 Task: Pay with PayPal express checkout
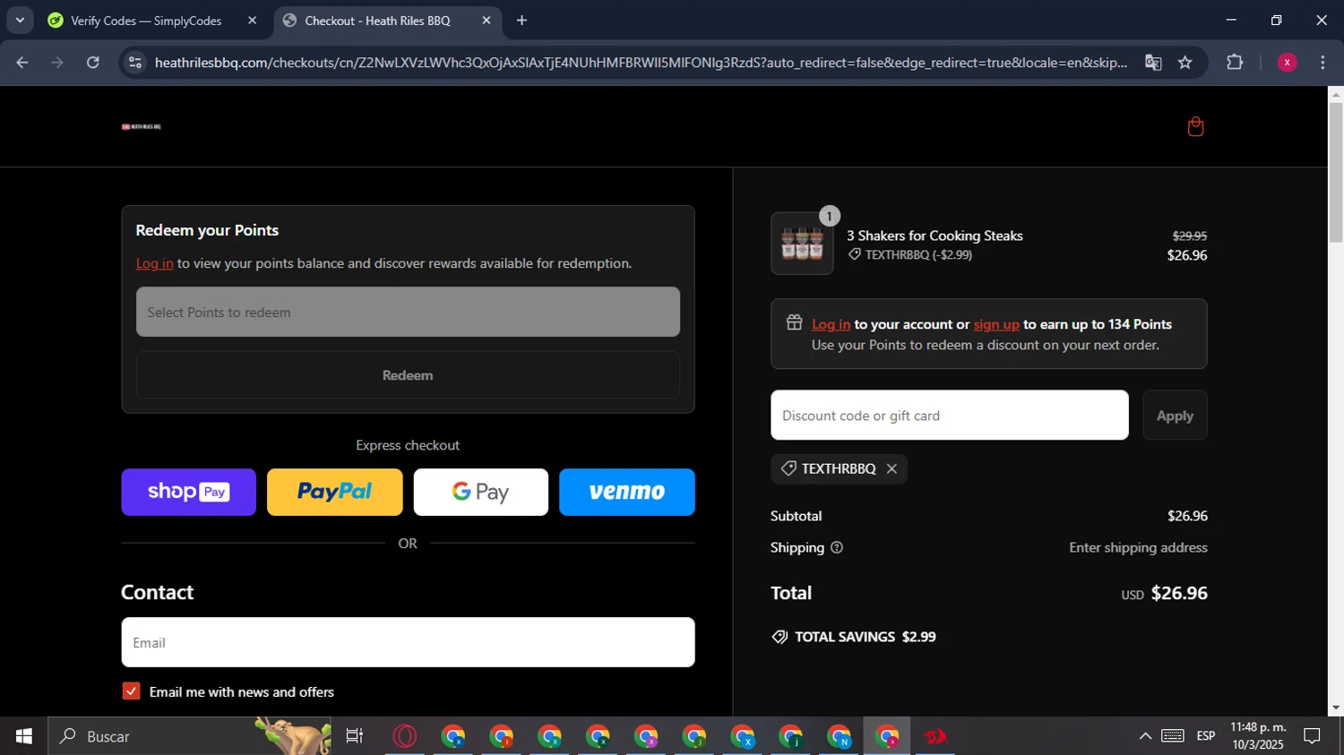click(335, 492)
